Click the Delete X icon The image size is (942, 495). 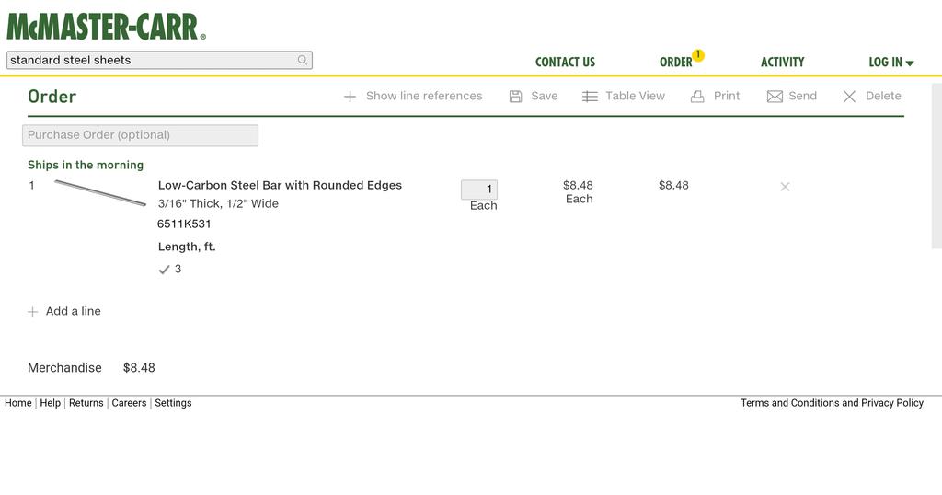[x=849, y=96]
